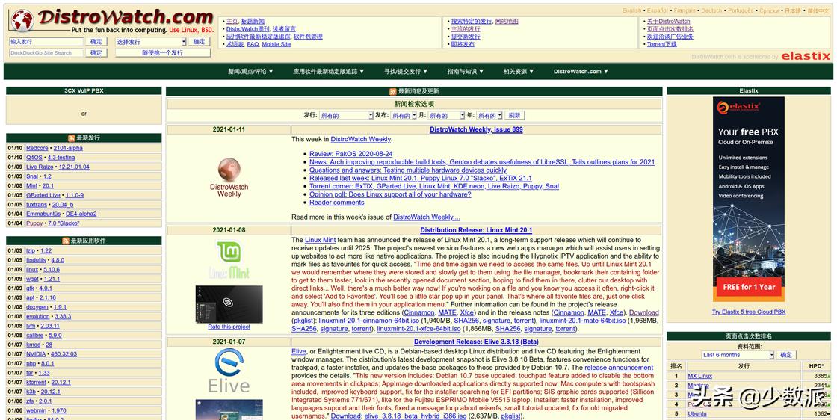Expand the 指南与知识 navigation menu
This screenshot has width=837, height=420.
[466, 72]
